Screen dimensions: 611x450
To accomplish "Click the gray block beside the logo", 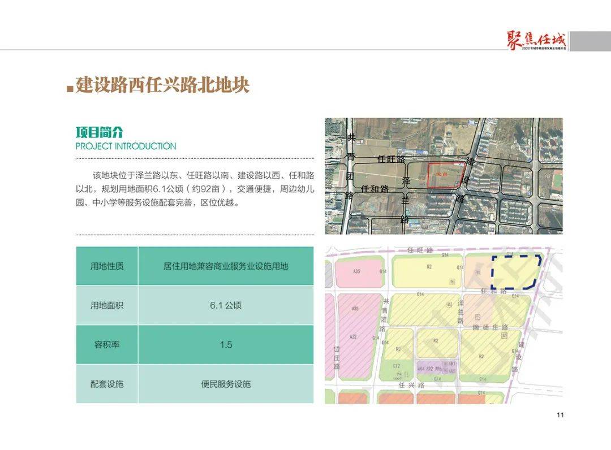I will (590, 41).
